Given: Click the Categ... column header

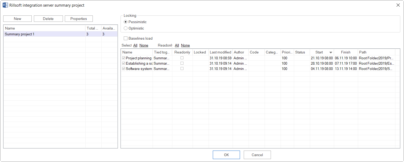Looking at the screenshot, I should [273, 52].
